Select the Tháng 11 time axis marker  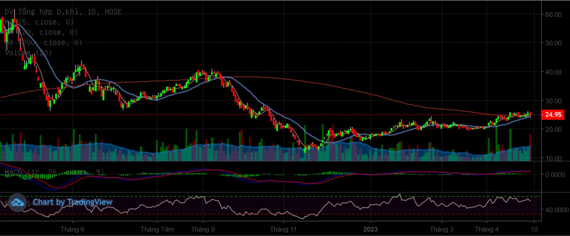tap(283, 230)
